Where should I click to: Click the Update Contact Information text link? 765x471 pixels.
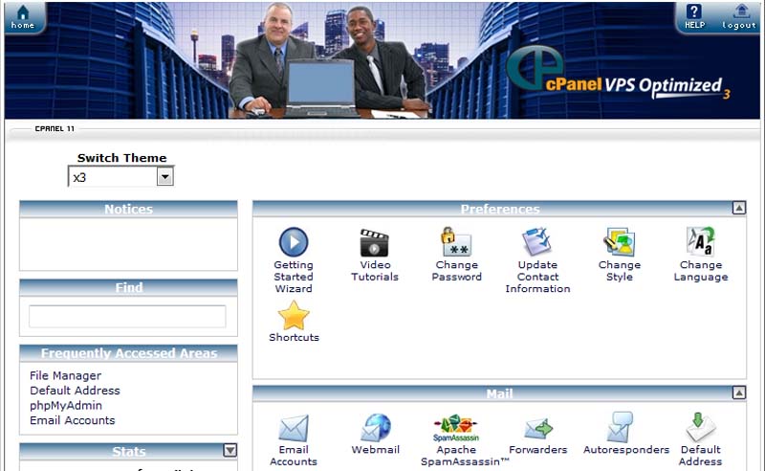537,277
